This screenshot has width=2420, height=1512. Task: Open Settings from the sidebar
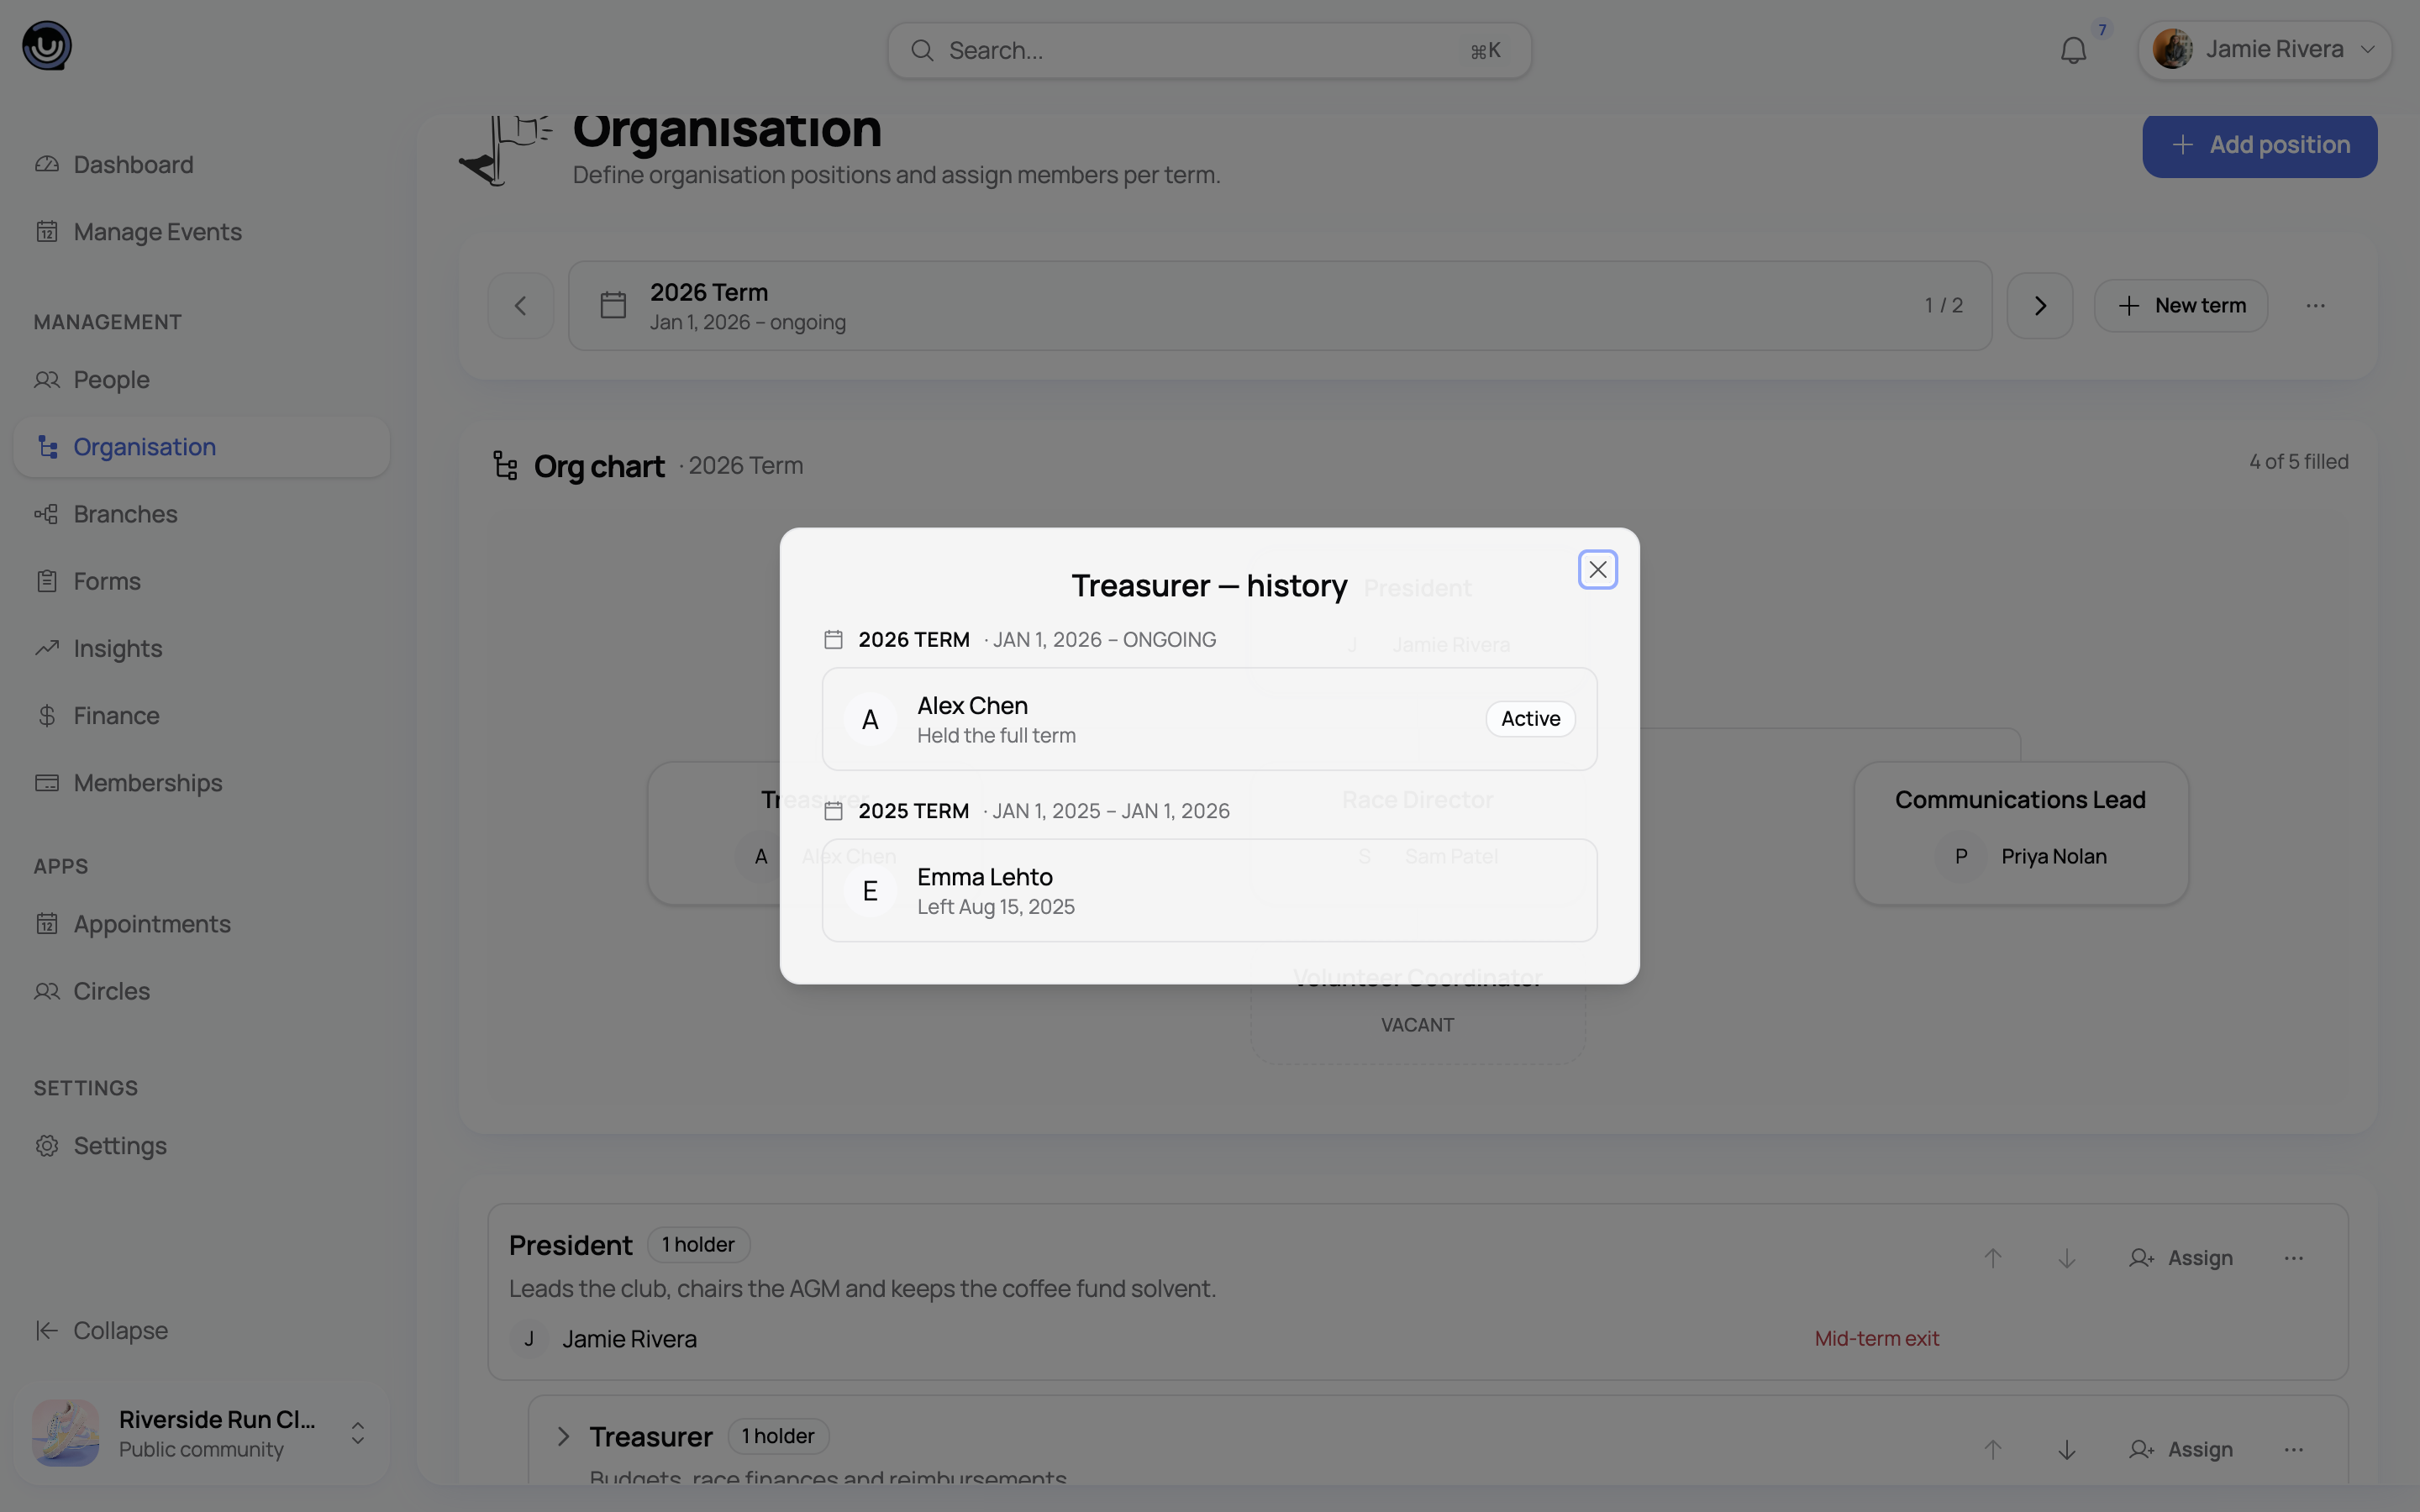(x=201, y=1145)
